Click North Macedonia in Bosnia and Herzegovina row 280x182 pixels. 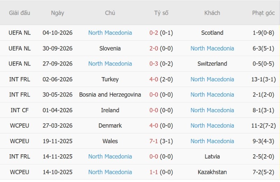(x=212, y=95)
